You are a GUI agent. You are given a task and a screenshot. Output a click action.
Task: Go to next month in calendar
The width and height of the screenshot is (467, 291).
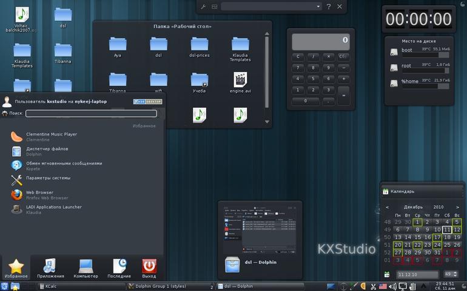pos(457,207)
